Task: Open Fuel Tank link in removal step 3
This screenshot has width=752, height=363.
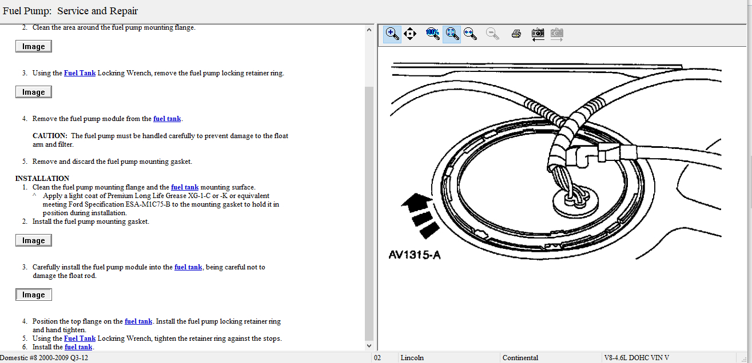Action: pos(79,73)
